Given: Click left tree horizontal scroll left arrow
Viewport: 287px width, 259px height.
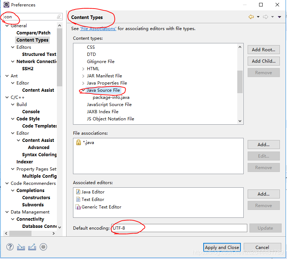Looking at the screenshot, I should pos(6,233).
